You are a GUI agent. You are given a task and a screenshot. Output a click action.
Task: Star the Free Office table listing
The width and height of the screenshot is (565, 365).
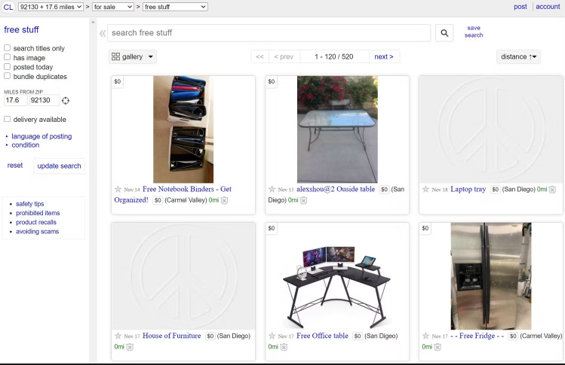pyautogui.click(x=272, y=336)
